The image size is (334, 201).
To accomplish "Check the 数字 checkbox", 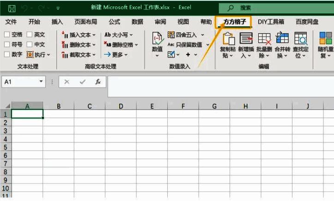I will coord(7,54).
